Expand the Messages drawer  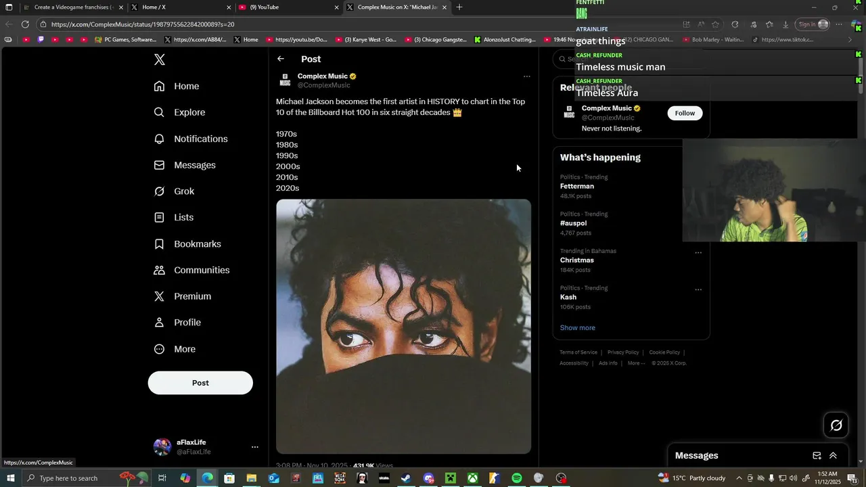click(x=833, y=456)
